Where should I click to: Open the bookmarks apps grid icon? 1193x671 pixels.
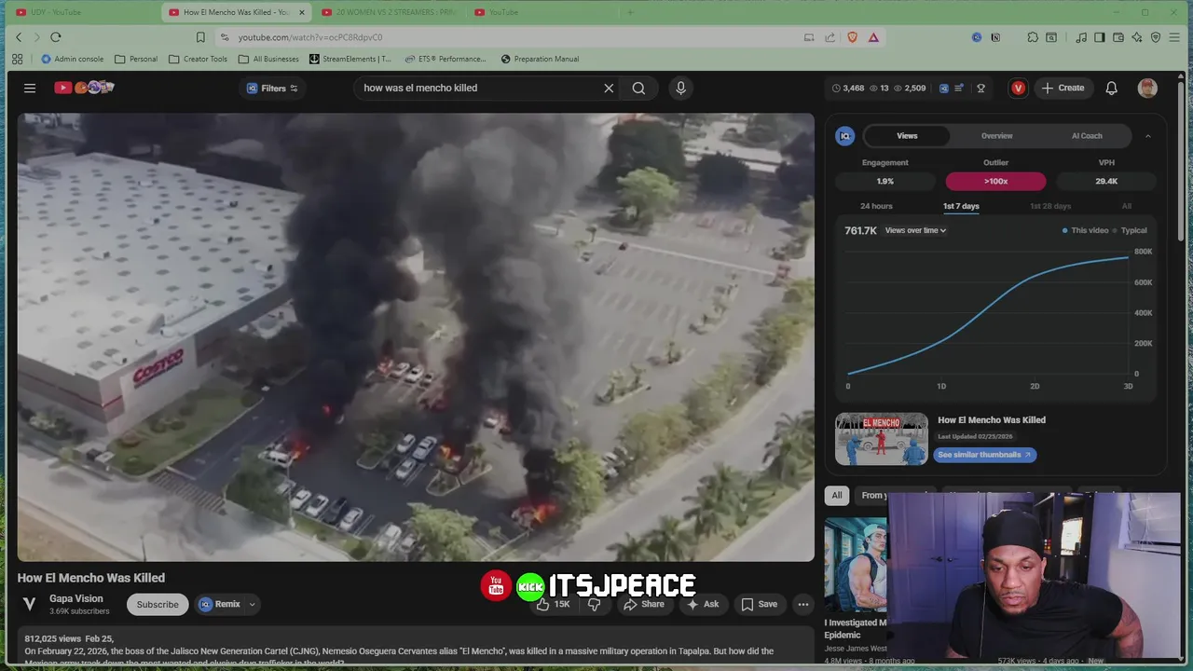coord(17,59)
